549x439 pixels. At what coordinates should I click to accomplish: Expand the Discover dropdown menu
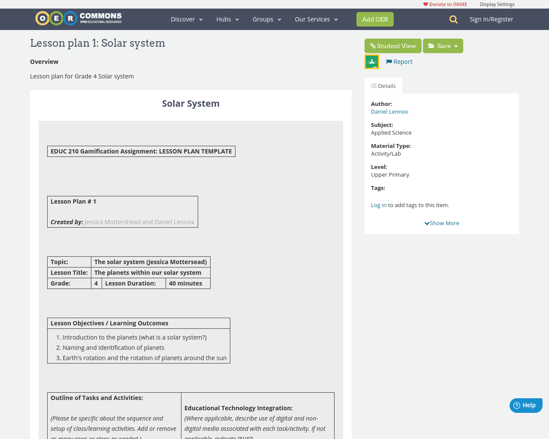point(186,18)
